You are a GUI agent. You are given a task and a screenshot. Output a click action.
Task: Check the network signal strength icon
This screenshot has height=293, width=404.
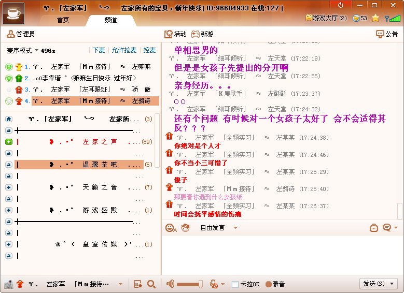393,18
